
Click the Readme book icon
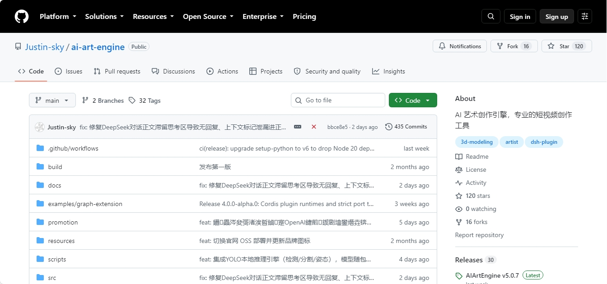(x=459, y=156)
